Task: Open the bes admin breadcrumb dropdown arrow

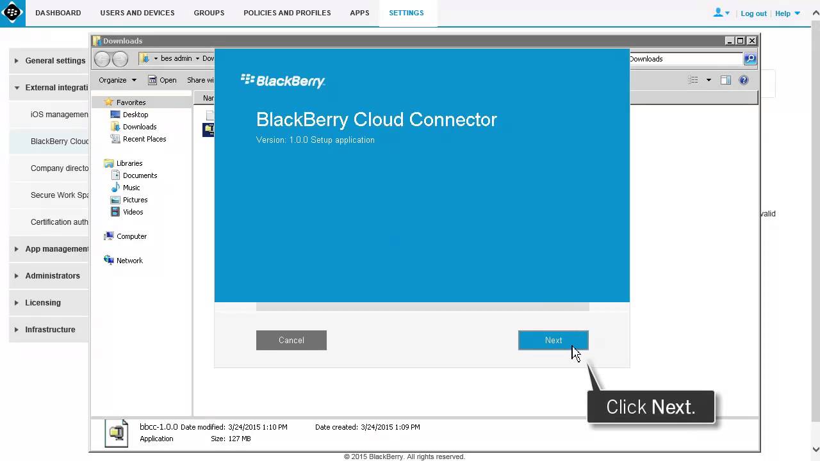Action: click(x=197, y=58)
